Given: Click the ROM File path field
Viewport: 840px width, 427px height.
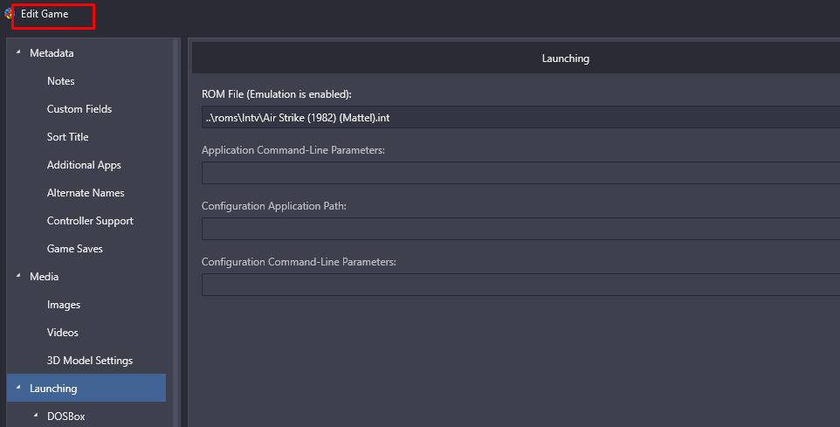Looking at the screenshot, I should tap(520, 117).
